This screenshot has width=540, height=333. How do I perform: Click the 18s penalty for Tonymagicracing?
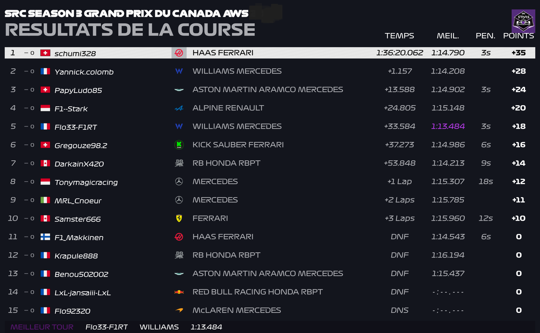(486, 182)
